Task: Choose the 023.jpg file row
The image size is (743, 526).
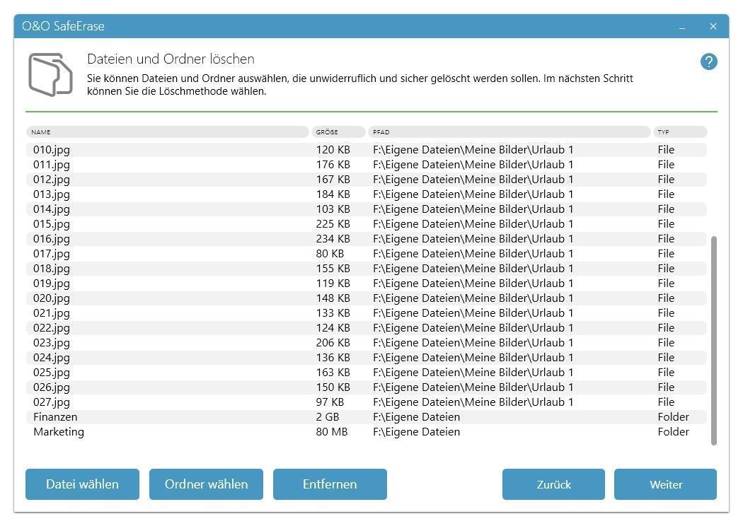Action: (52, 343)
